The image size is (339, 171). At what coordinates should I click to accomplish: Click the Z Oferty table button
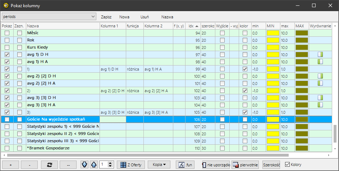click(131, 165)
